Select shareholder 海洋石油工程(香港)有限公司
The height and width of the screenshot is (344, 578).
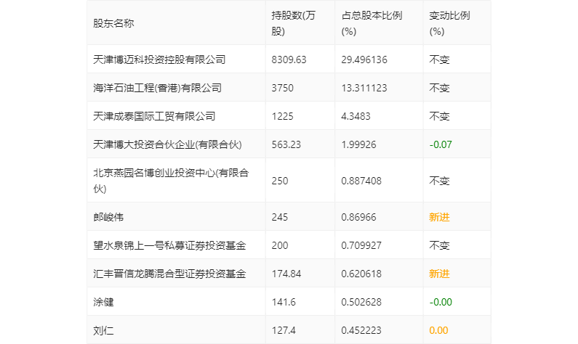(157, 88)
